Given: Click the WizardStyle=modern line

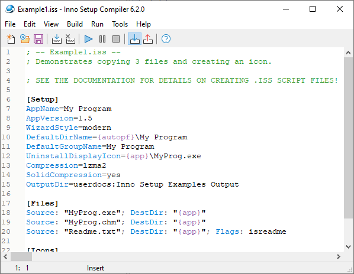Looking at the screenshot, I should tap(69, 128).
